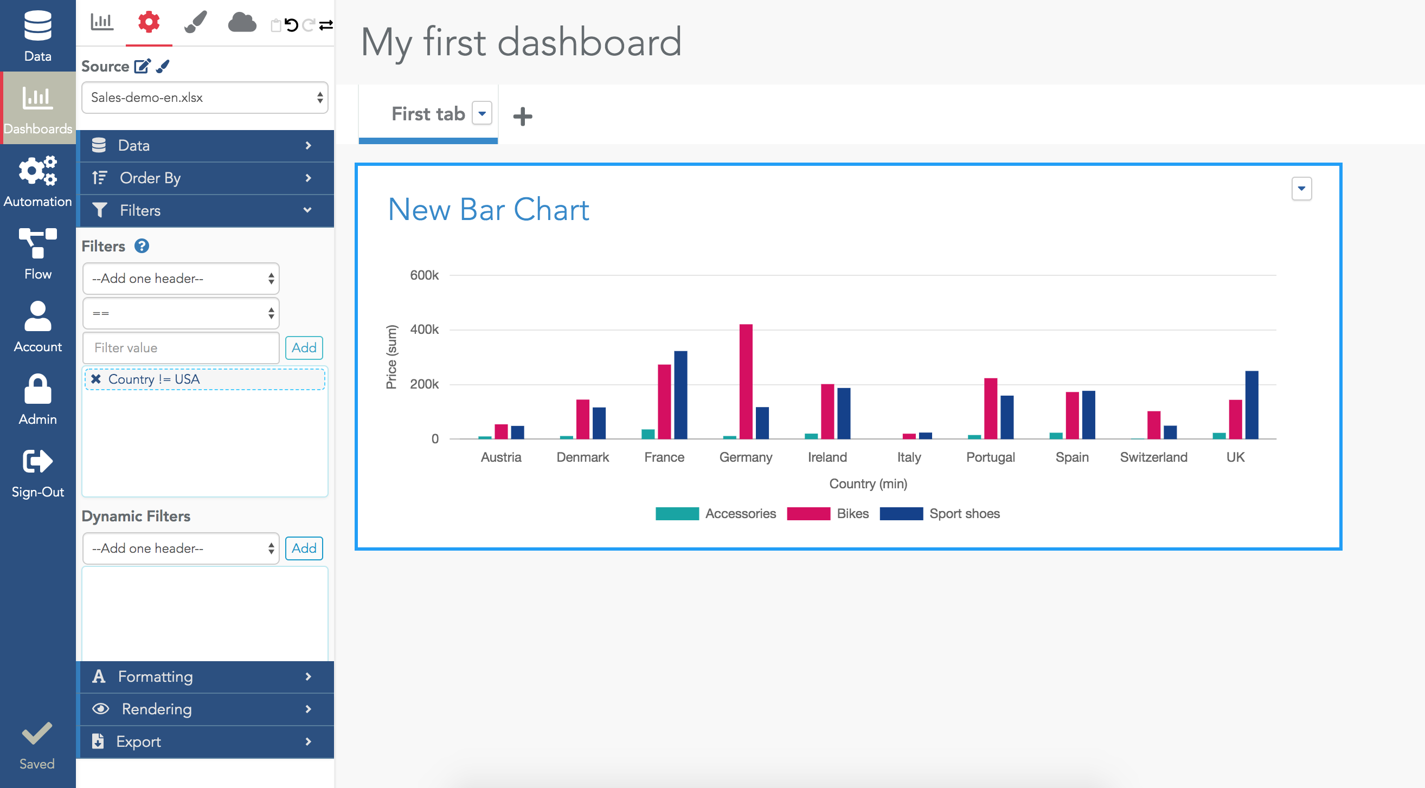
Task: Click the Germany Bikes bar
Action: (746, 382)
